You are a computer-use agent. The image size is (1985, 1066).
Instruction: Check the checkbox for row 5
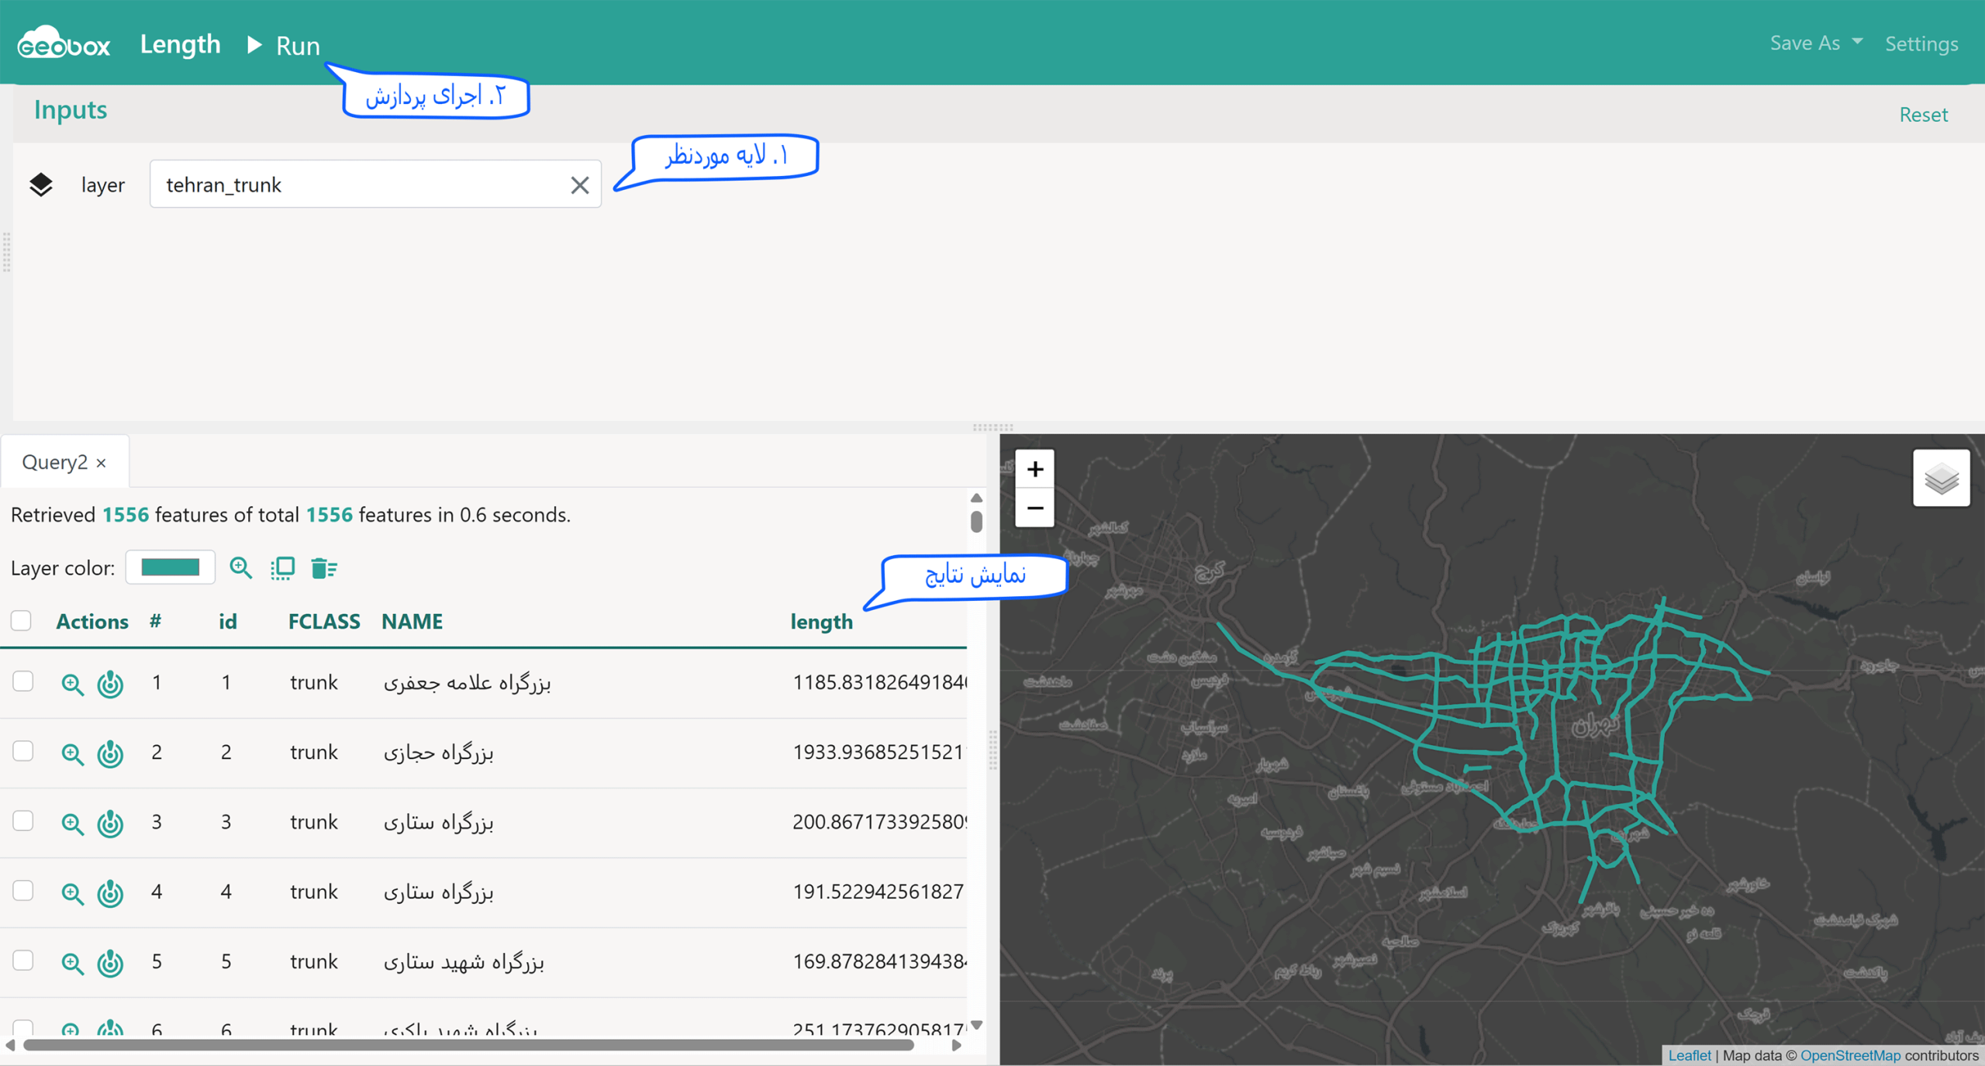23,961
